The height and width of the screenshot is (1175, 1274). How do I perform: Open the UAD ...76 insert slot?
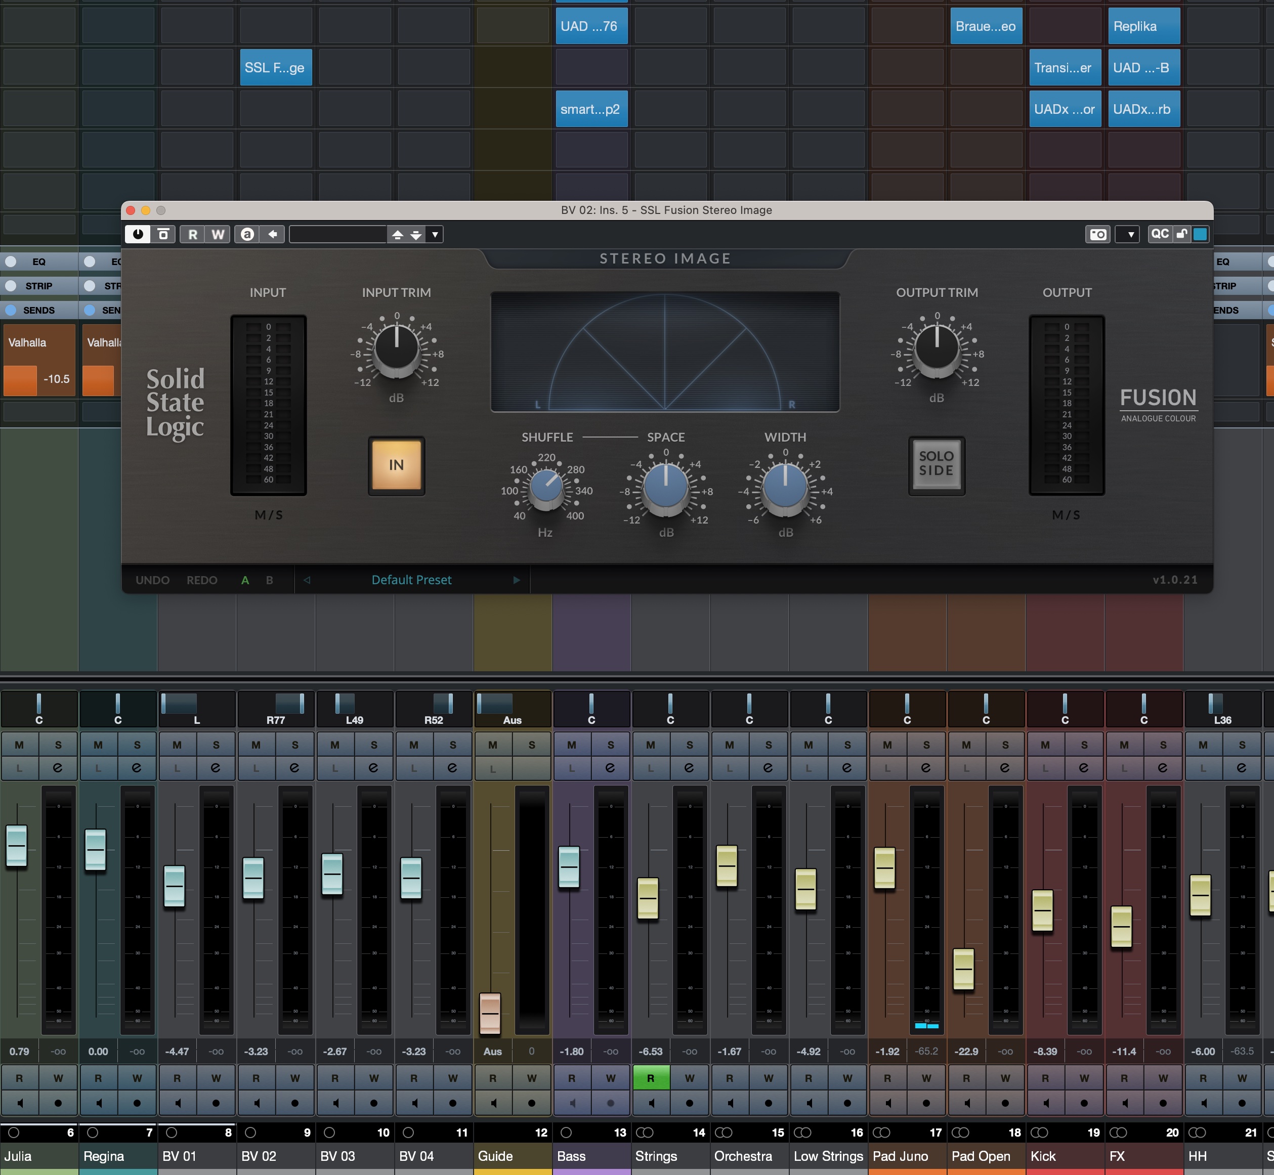click(x=591, y=26)
